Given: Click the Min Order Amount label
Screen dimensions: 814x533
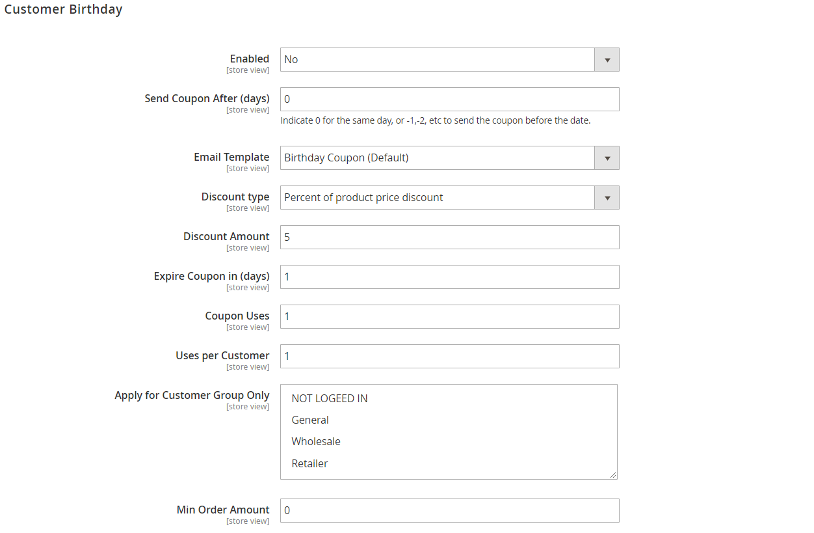Looking at the screenshot, I should [223, 510].
